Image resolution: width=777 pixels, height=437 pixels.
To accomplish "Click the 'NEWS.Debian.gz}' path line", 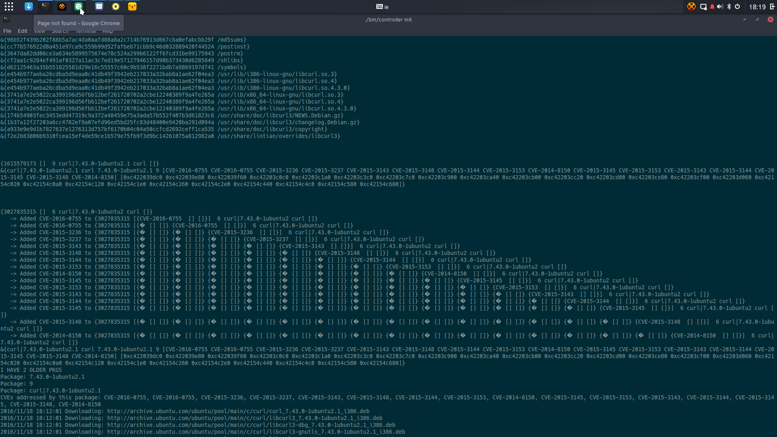I will click(x=172, y=115).
